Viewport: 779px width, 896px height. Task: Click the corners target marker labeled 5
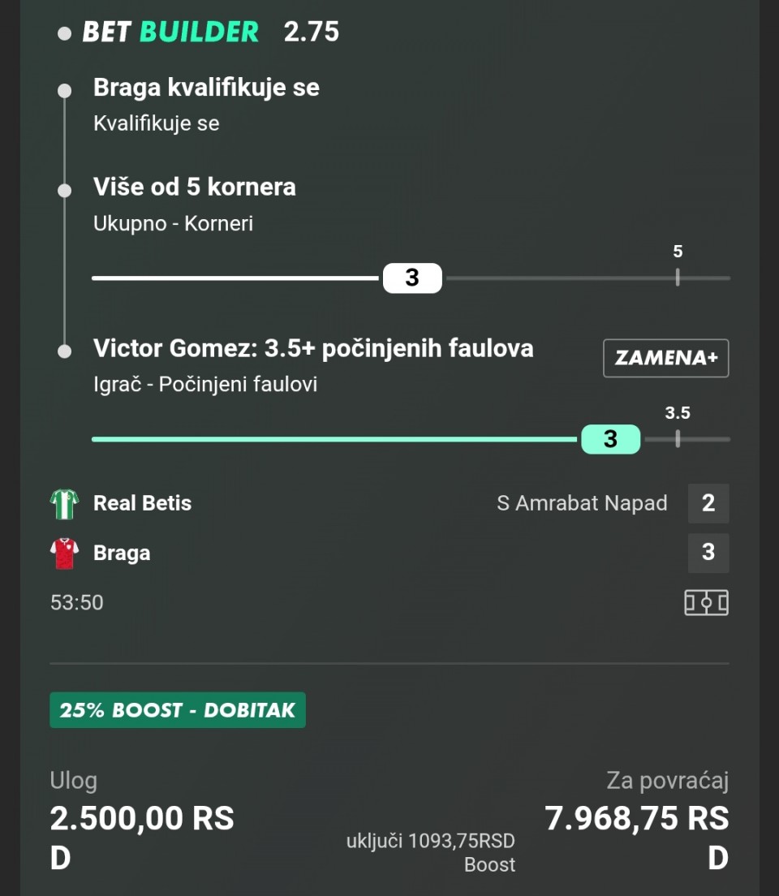(x=678, y=278)
